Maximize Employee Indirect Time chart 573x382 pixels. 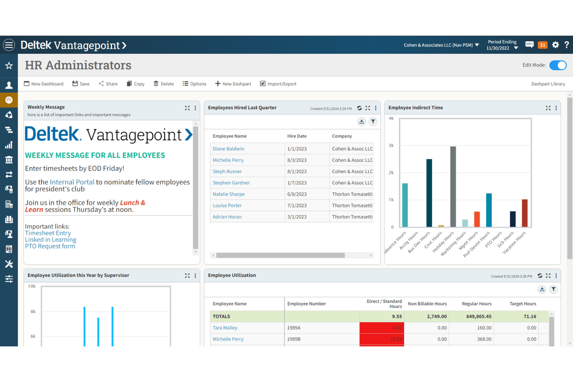[548, 108]
